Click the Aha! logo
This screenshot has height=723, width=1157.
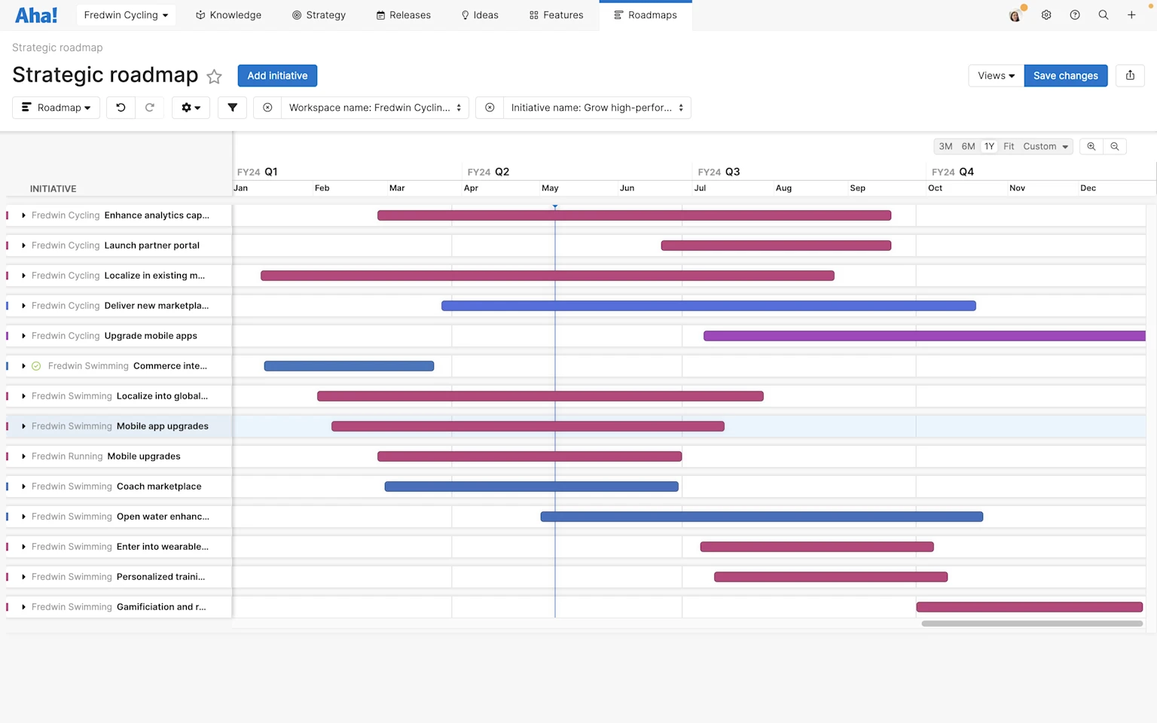(x=36, y=15)
